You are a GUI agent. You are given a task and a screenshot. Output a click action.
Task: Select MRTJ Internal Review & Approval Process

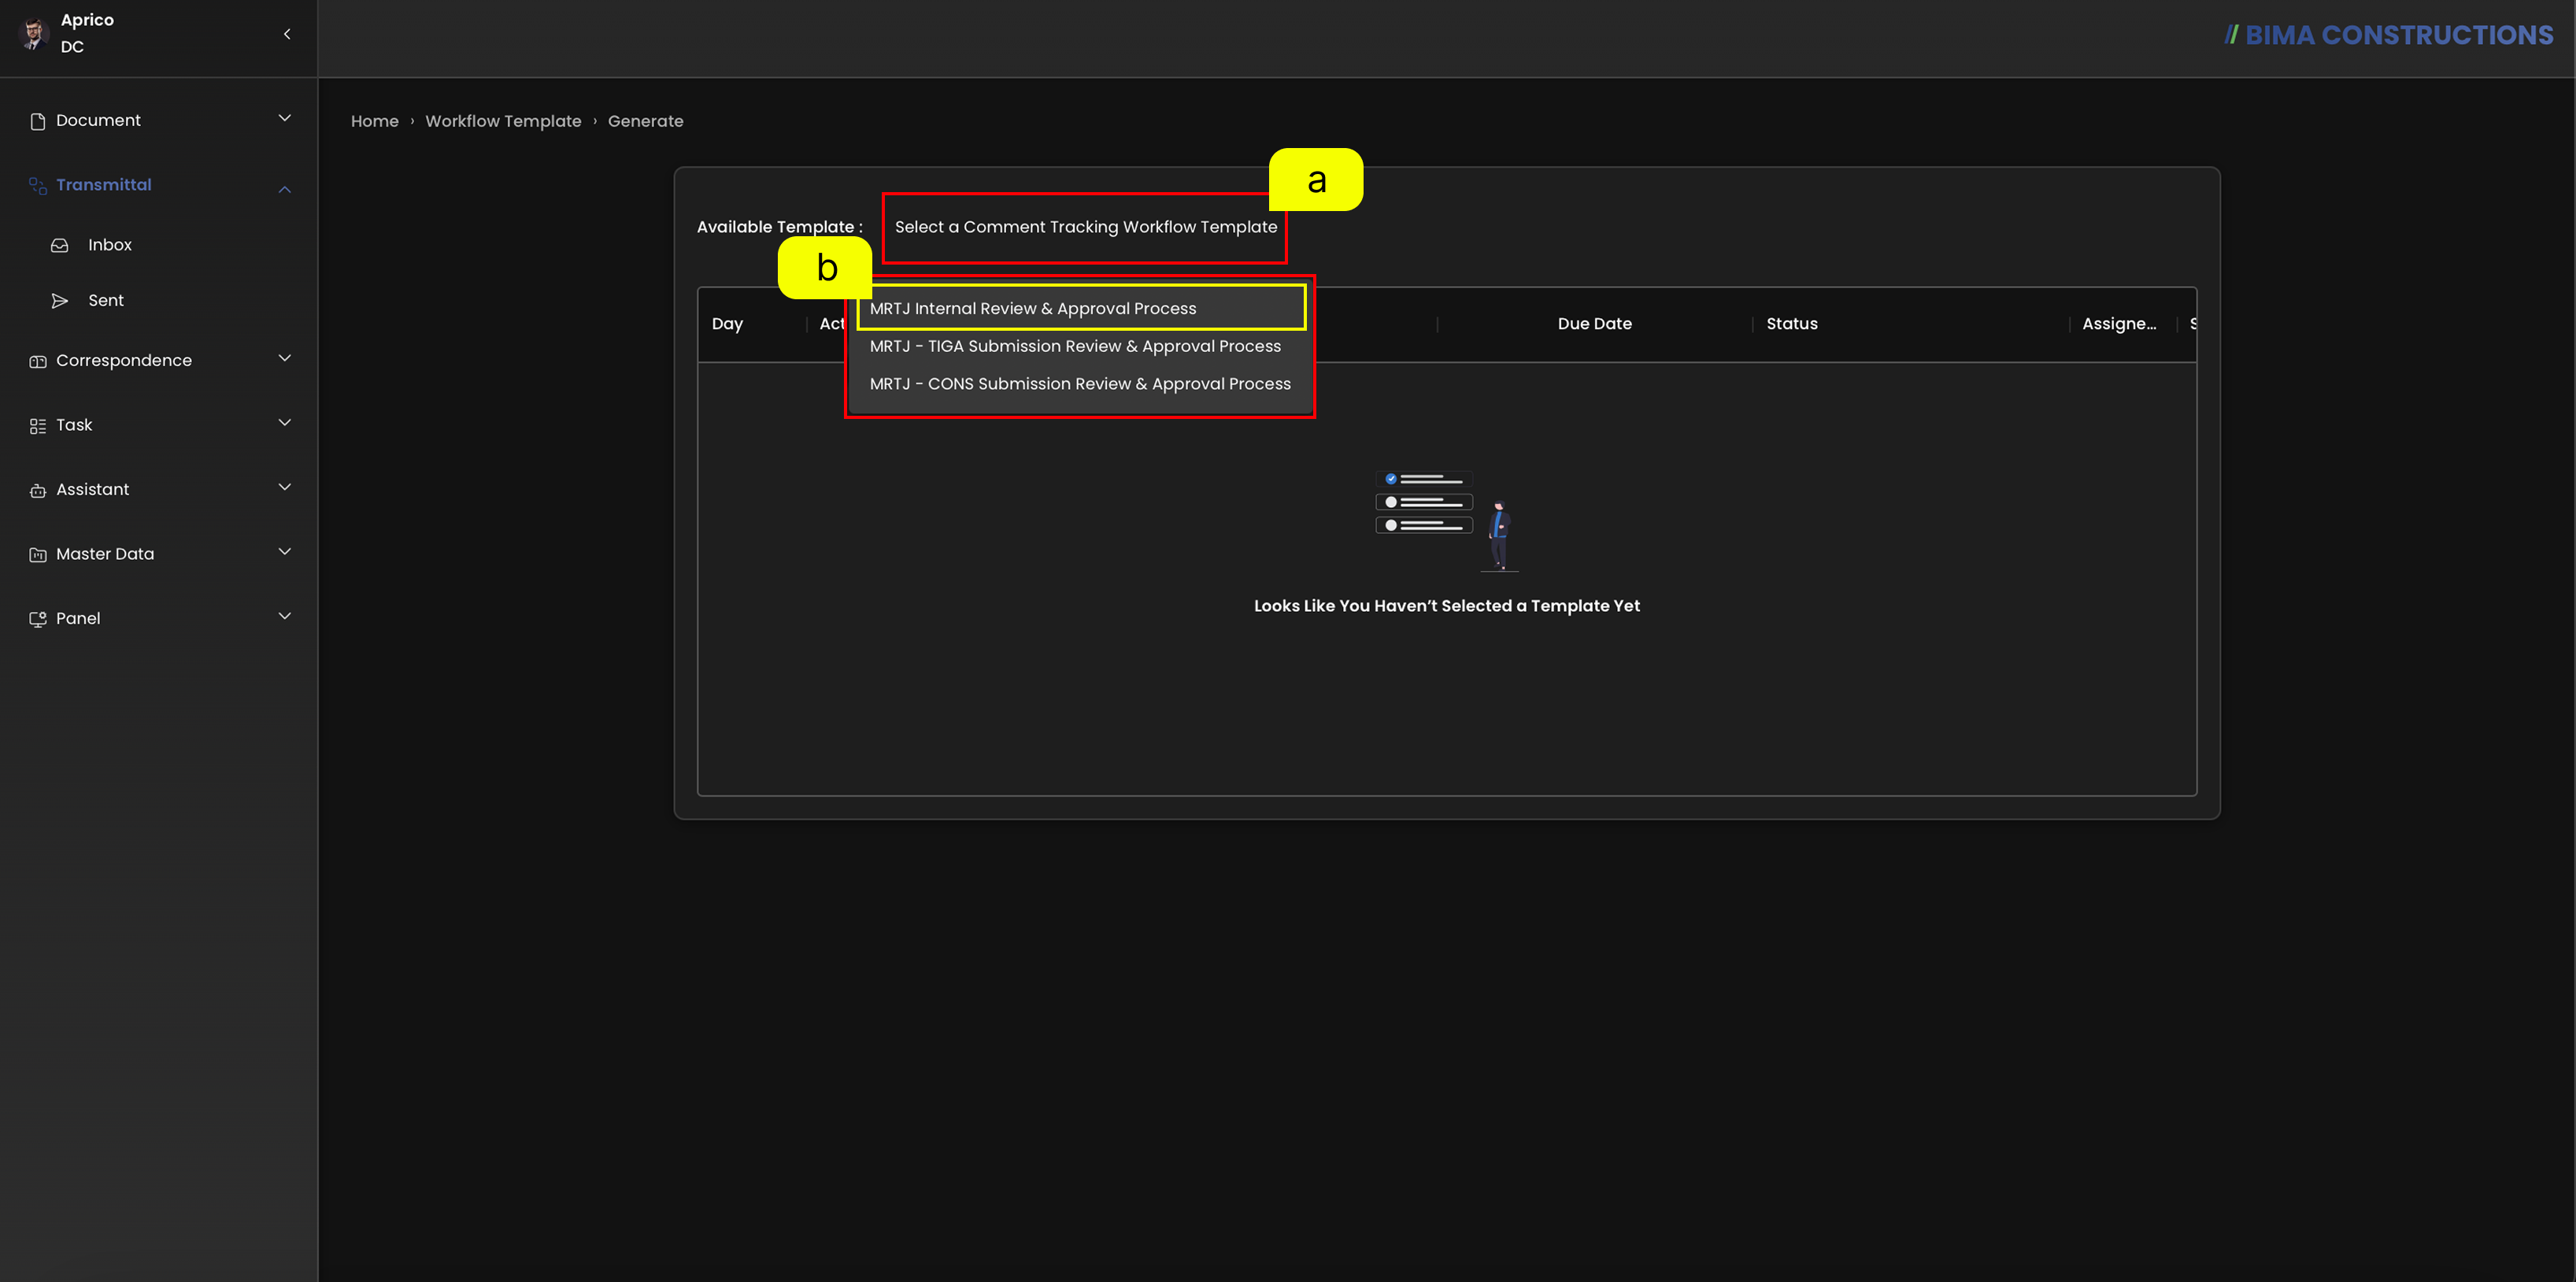point(1081,308)
